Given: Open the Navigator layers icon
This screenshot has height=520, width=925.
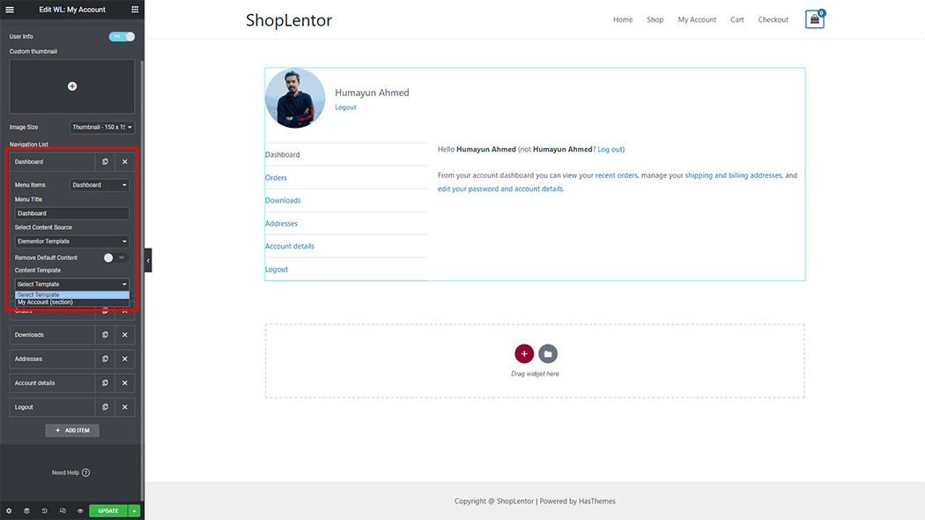Looking at the screenshot, I should (26, 510).
